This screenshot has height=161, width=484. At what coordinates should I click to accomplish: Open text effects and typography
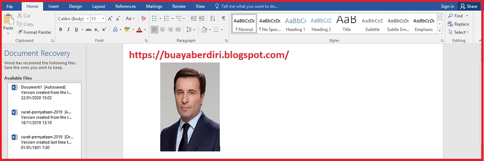(x=116, y=30)
